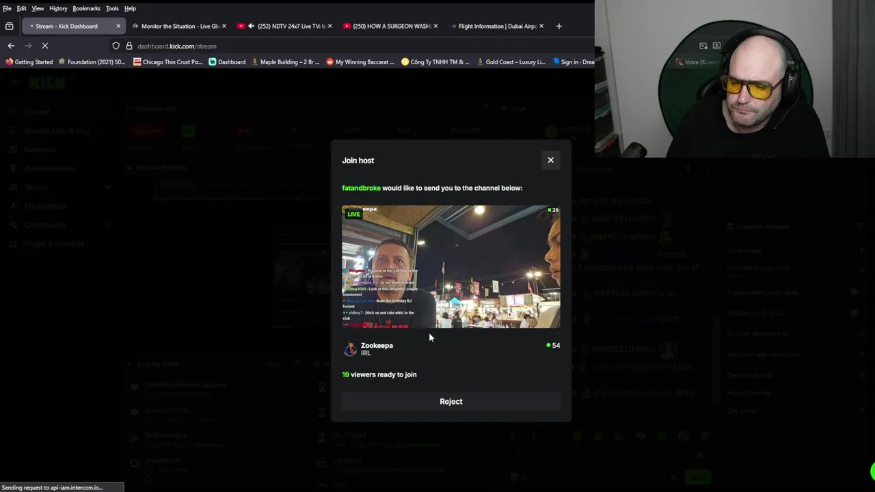Open the Tools menu
The width and height of the screenshot is (875, 492).
[x=112, y=8]
